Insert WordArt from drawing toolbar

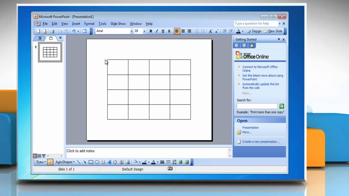click(109, 162)
